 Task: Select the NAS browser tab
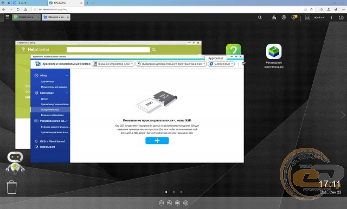(x=66, y=3)
